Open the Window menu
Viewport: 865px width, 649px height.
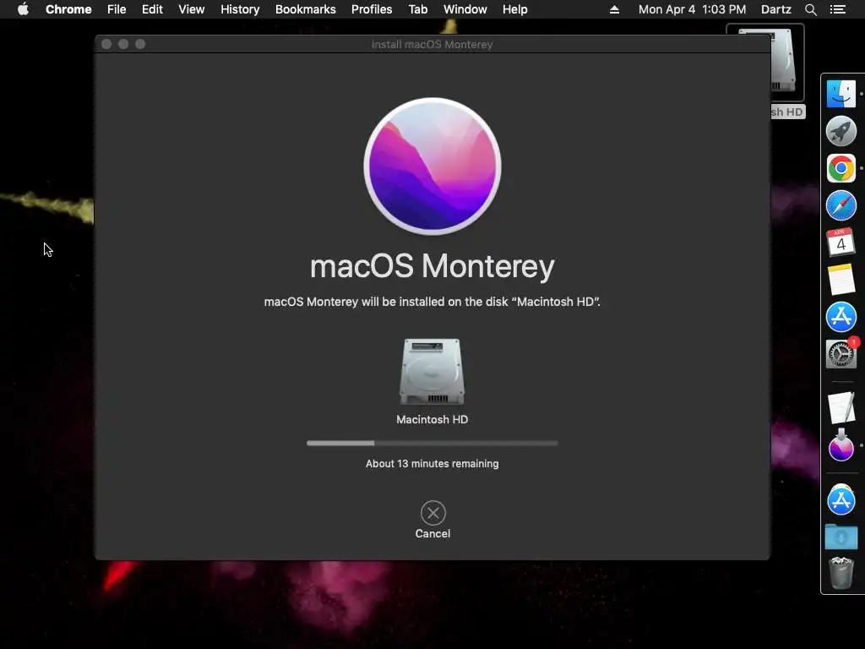(x=465, y=9)
